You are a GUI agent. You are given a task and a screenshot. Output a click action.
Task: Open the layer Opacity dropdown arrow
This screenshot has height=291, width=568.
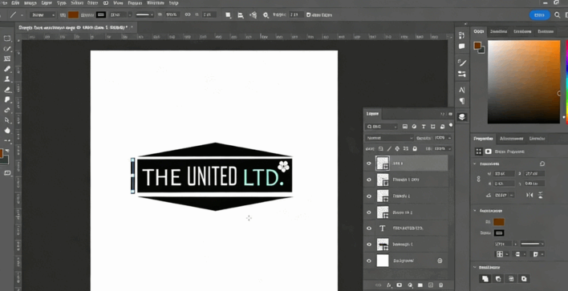click(449, 138)
